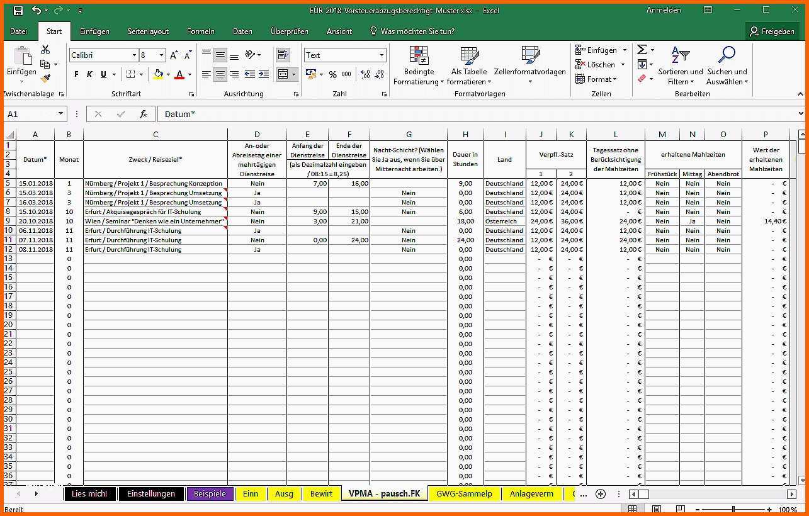Click the percent style icon
The image size is (809, 516).
[332, 74]
